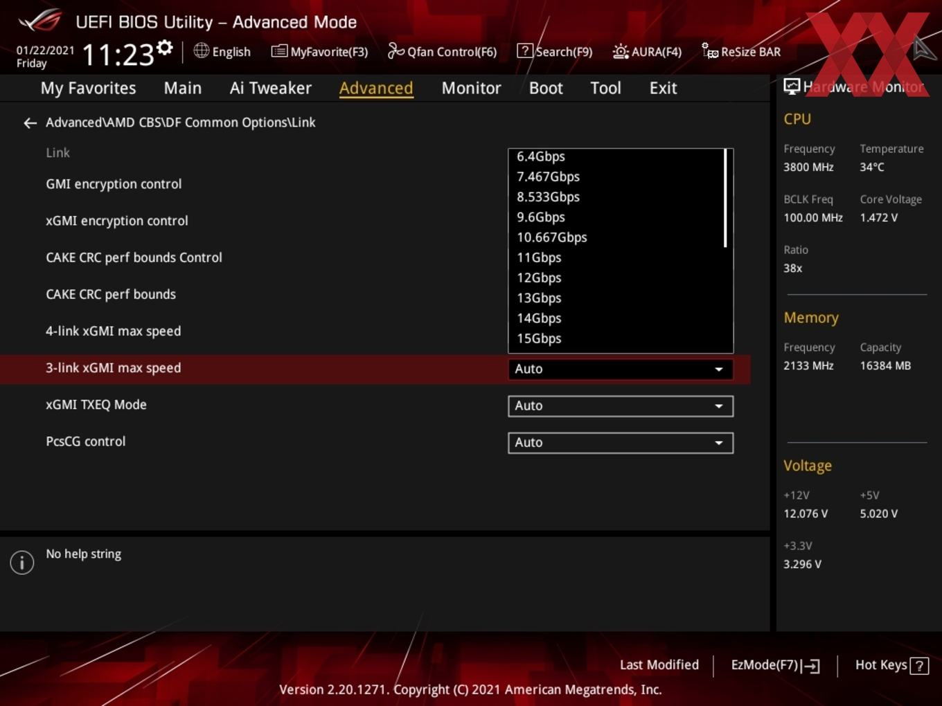Viewport: 942px width, 706px height.
Task: Open PcsCG control dropdown
Action: (x=621, y=442)
